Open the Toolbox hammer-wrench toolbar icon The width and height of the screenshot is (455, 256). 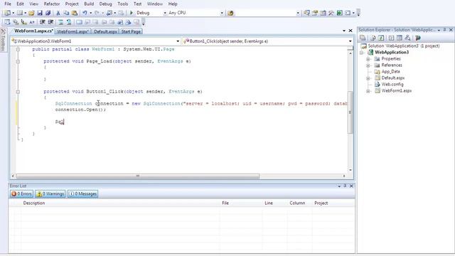click(x=331, y=13)
